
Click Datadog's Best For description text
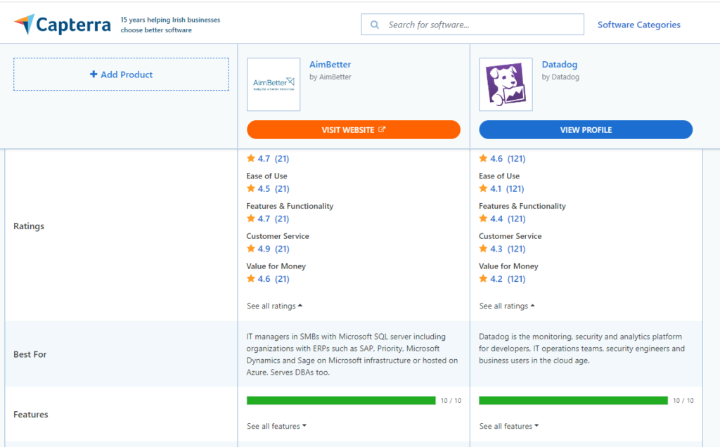click(581, 349)
